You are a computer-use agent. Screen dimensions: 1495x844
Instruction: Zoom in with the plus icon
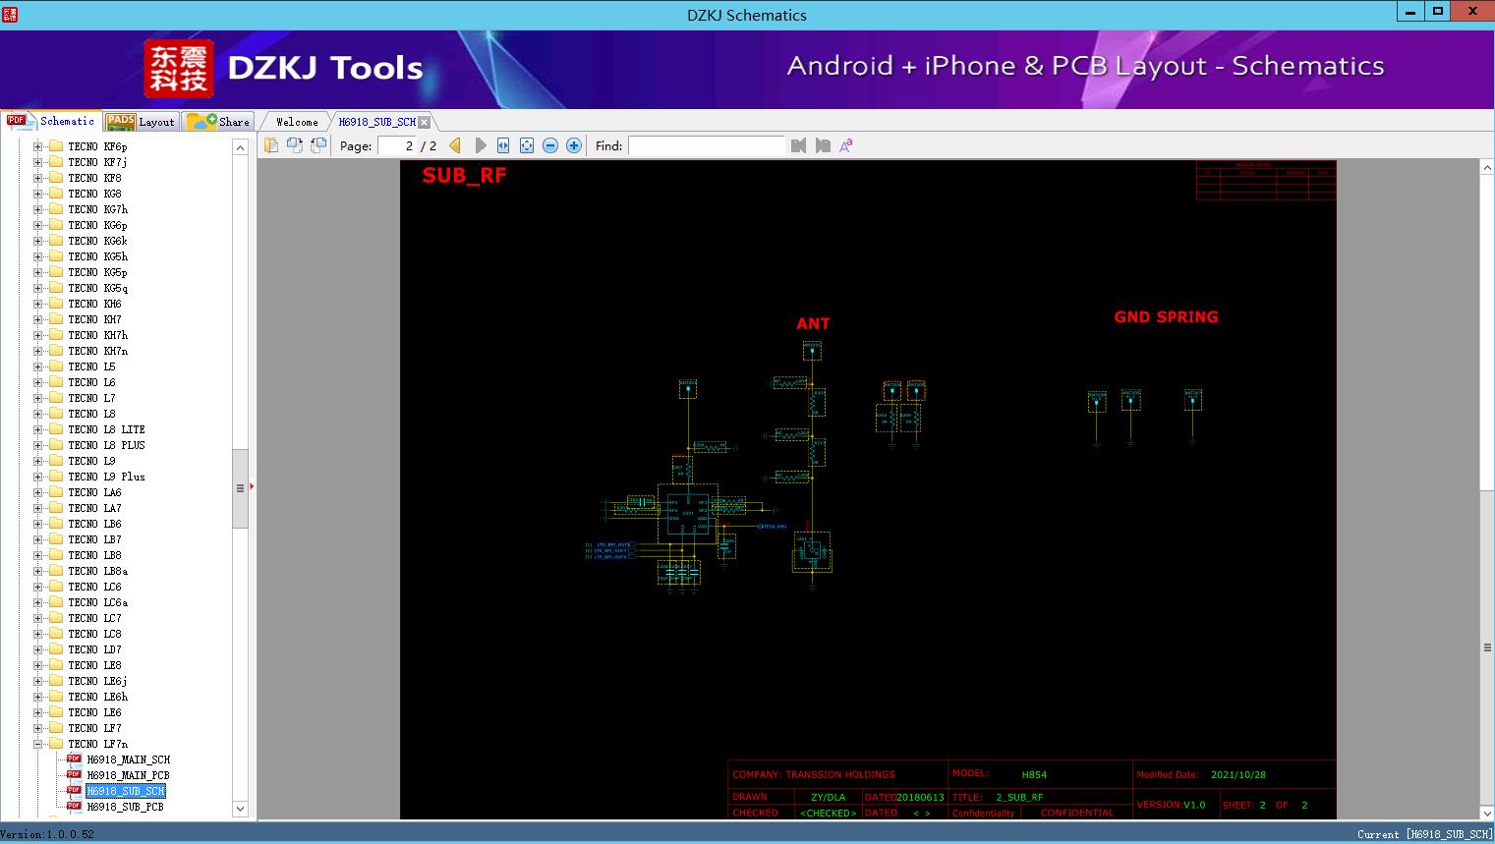[x=574, y=145]
